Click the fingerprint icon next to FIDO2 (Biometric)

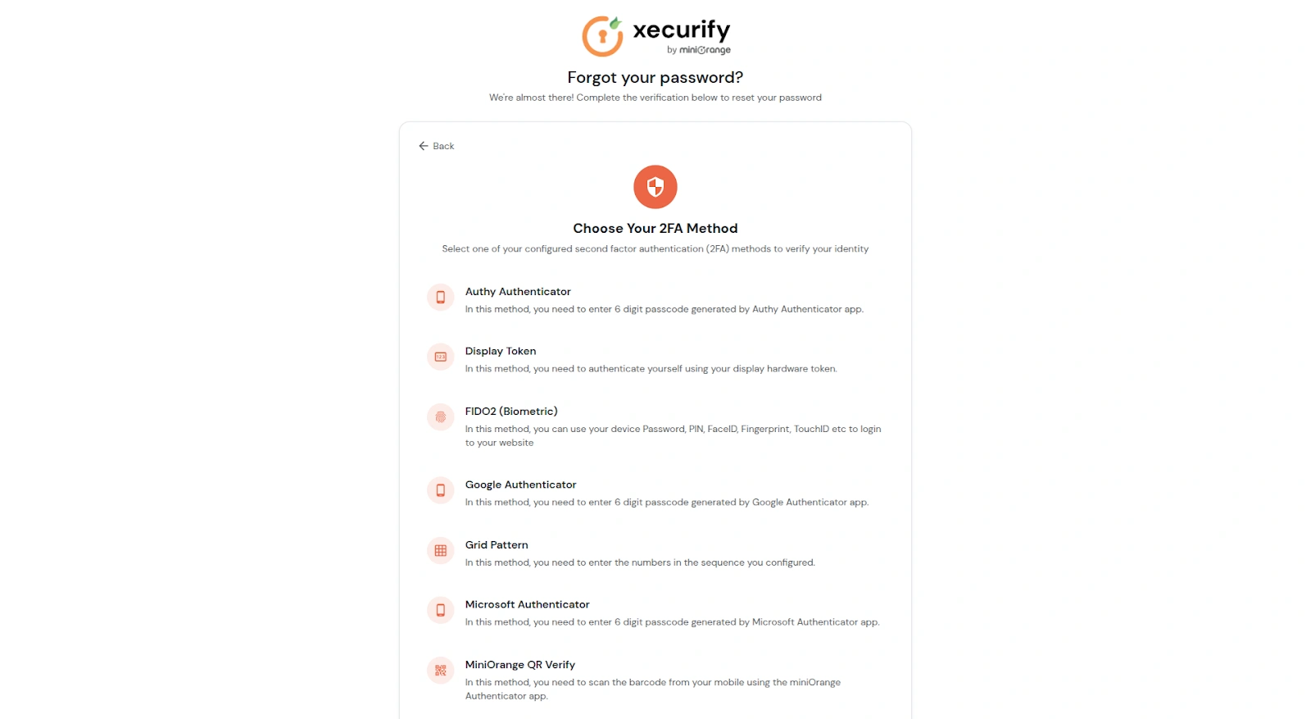[440, 417]
